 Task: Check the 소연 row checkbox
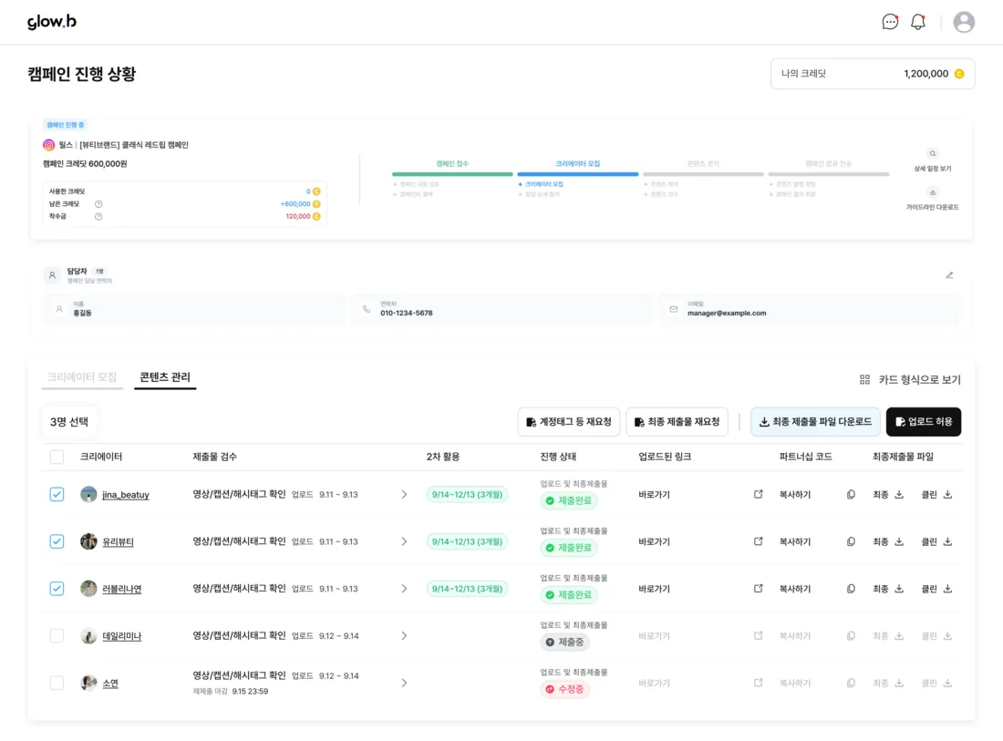(x=57, y=683)
